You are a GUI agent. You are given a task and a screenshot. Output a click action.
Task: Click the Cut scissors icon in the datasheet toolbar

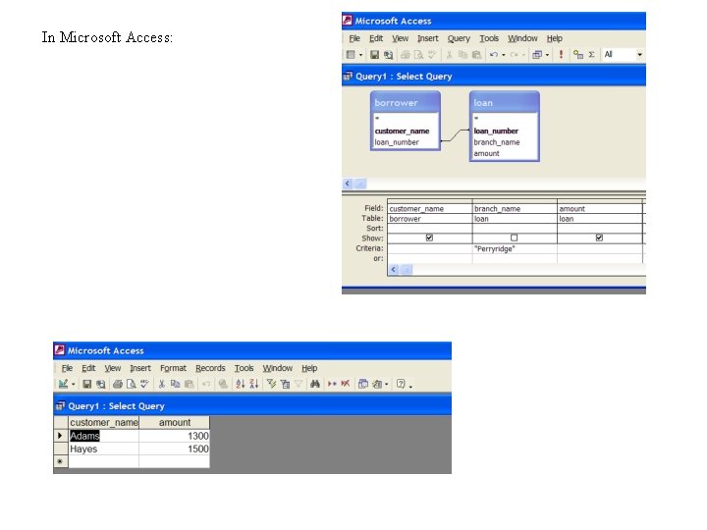(161, 384)
